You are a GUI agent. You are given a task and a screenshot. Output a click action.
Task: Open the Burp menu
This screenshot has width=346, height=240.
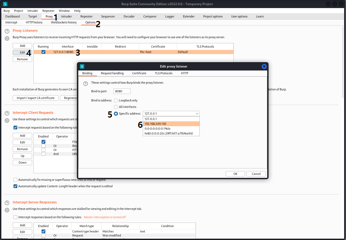[x=7, y=11]
